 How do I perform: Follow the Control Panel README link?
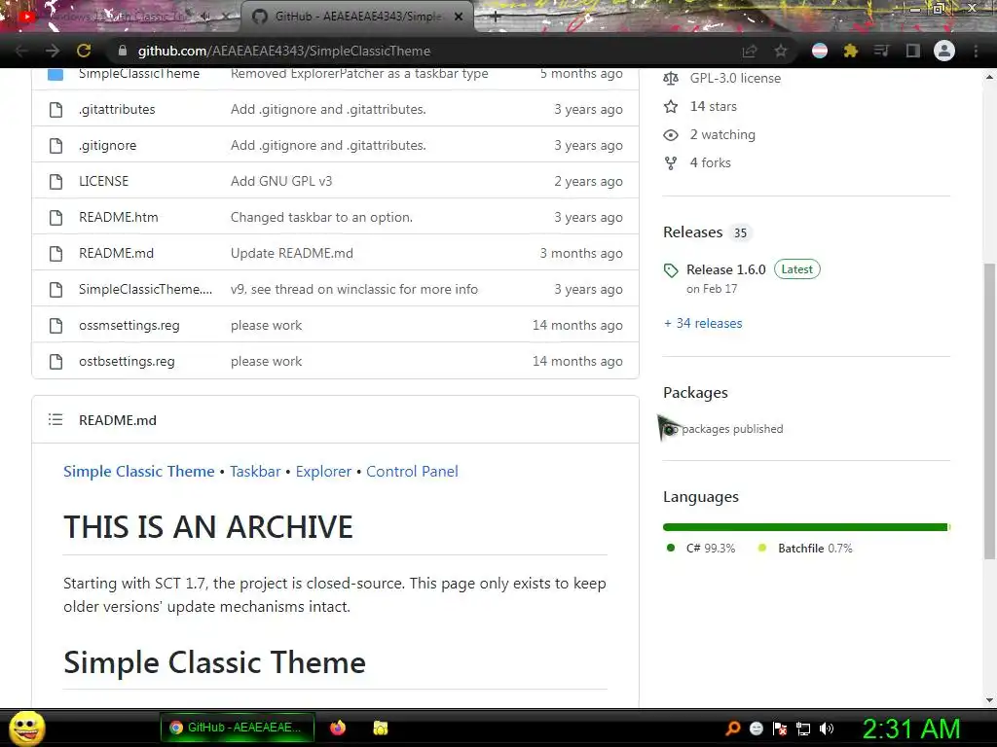(412, 472)
